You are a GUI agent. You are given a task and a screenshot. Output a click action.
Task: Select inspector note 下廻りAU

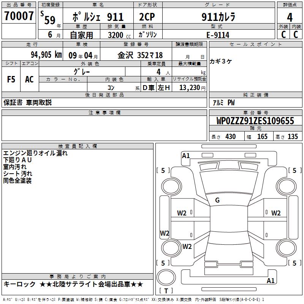(x=17, y=160)
